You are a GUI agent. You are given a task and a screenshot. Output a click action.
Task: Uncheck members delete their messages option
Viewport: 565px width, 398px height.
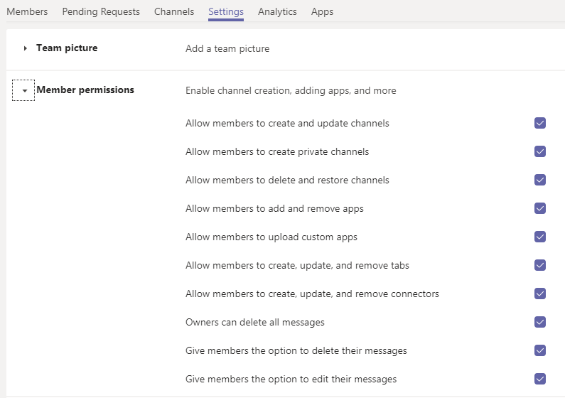[x=540, y=350]
